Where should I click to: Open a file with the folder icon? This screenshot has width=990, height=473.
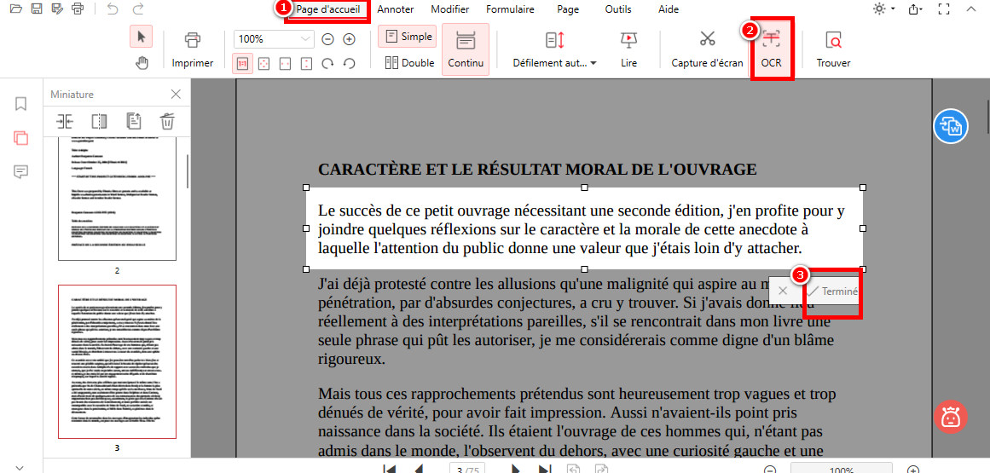16,9
